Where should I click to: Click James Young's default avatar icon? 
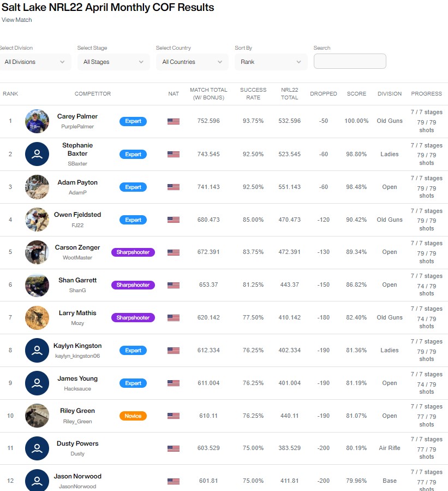[37, 383]
